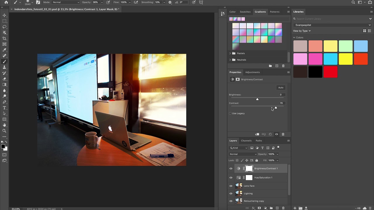Switch Libraries to list view
The width and height of the screenshot is (374, 210).
(x=370, y=31)
